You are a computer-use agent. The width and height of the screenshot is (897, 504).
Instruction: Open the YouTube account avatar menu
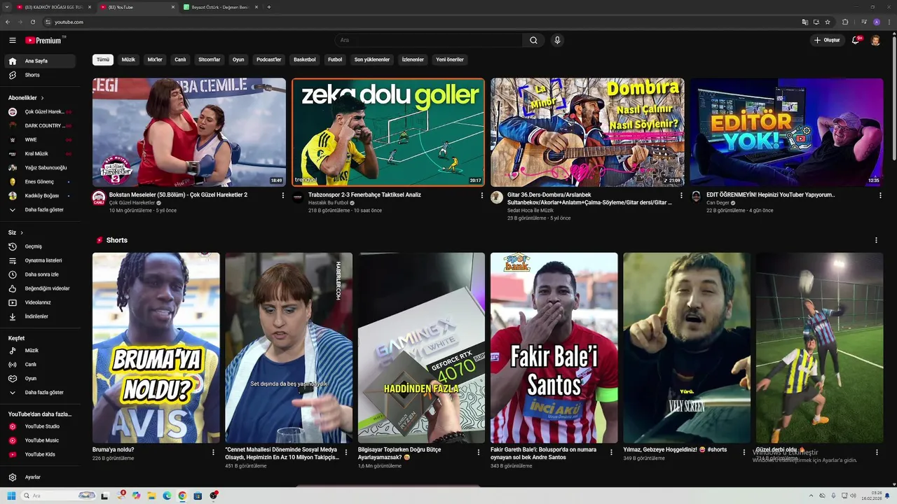(875, 40)
